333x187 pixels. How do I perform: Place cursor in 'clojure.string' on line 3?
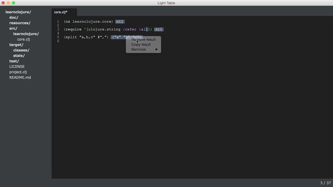click(104, 29)
